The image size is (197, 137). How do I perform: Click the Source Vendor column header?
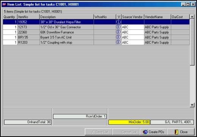click(133, 17)
